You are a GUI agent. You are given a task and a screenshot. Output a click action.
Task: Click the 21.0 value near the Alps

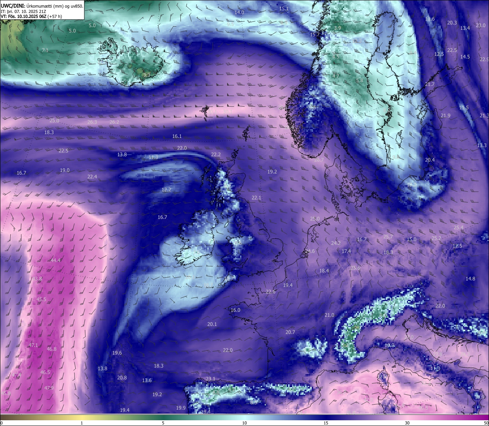[x=329, y=315]
